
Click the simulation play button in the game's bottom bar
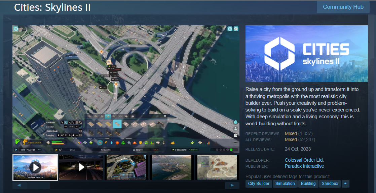[x=16, y=150]
